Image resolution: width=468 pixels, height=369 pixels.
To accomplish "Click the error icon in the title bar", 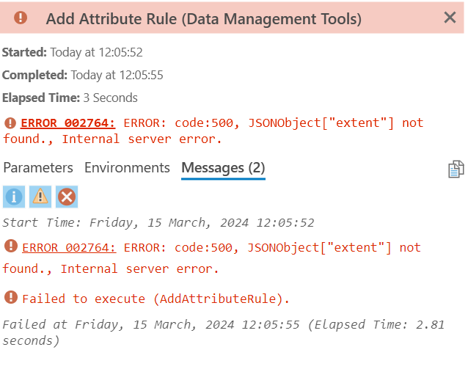I will tap(21, 18).
